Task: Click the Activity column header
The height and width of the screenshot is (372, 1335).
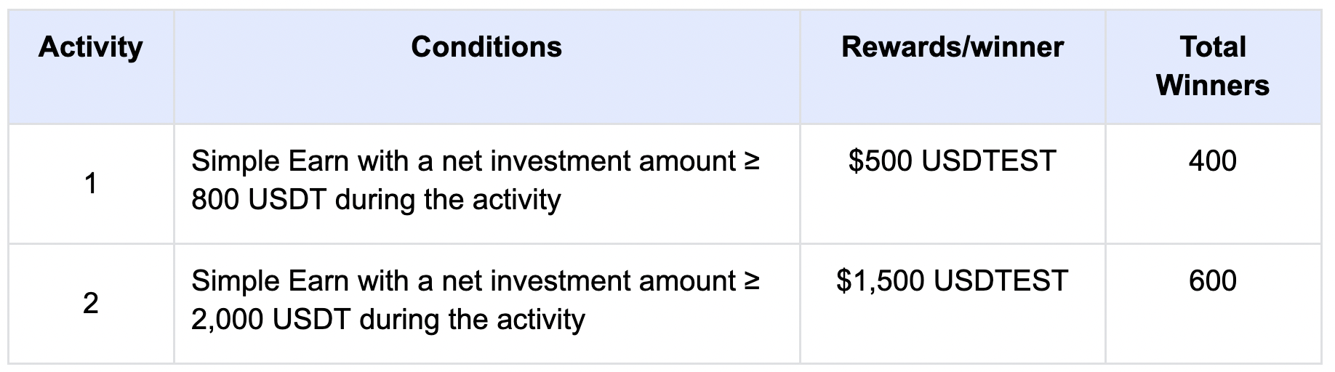Action: [90, 47]
